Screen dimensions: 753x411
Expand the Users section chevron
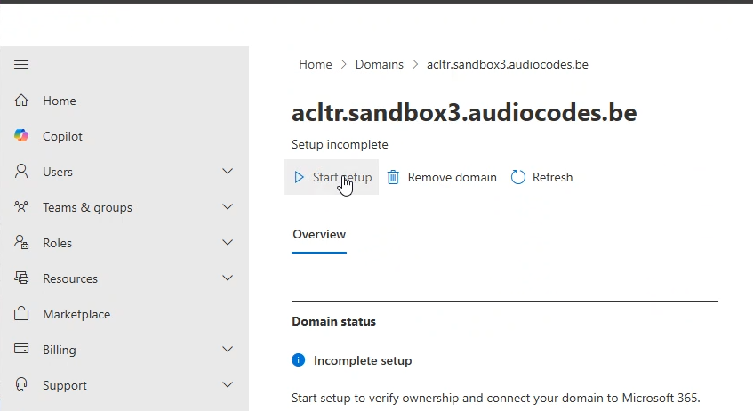[x=228, y=171]
